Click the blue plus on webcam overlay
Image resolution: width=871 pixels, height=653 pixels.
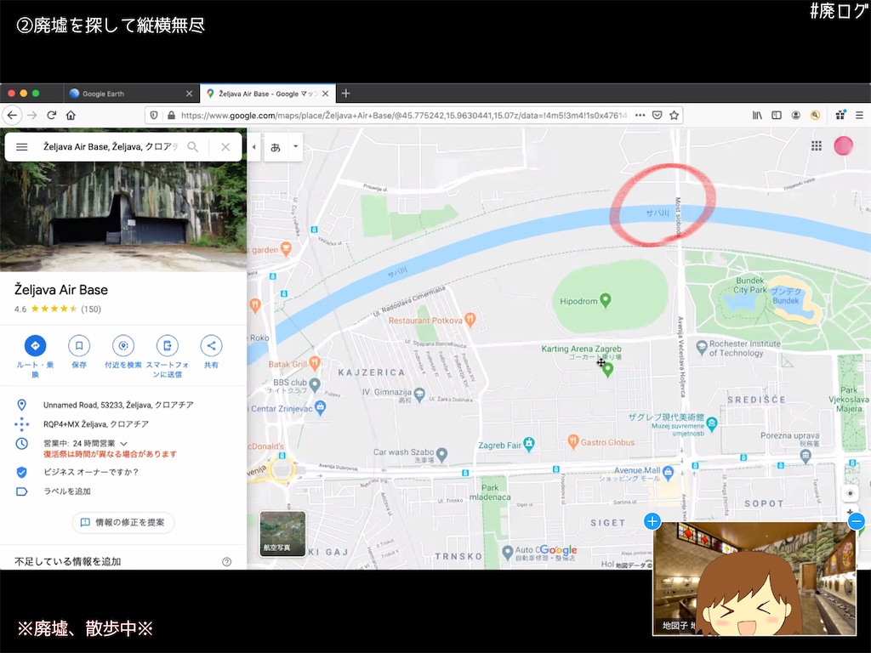coord(652,521)
